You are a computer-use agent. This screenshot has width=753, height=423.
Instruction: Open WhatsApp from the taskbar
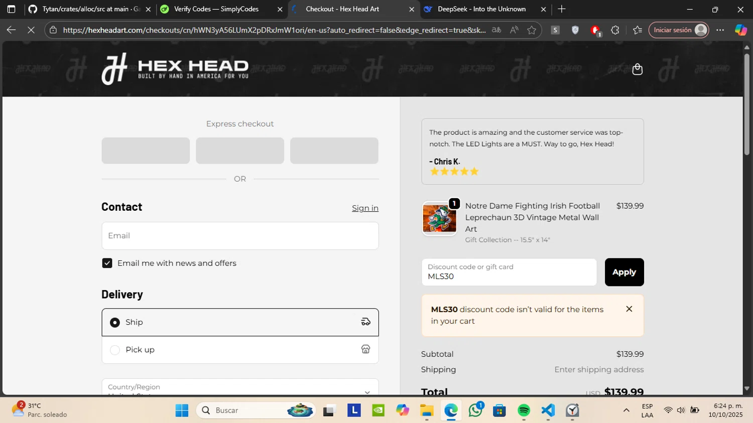pos(475,410)
